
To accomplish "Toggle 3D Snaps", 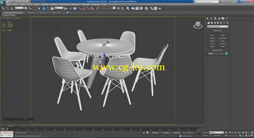I will click(80, 9).
